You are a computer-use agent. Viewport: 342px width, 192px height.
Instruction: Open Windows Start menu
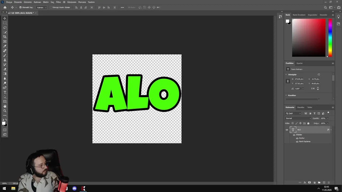pos(4,189)
